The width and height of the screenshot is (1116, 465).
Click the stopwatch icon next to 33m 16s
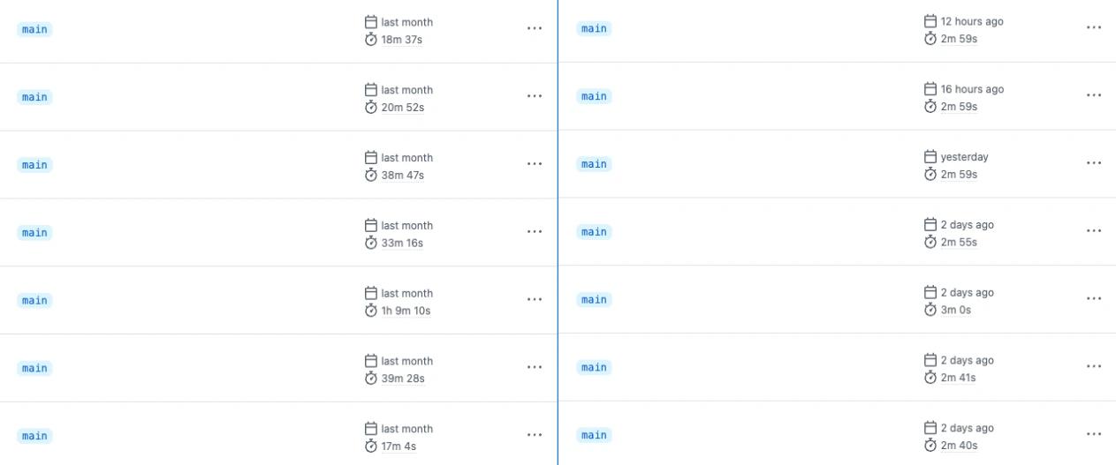pos(371,243)
